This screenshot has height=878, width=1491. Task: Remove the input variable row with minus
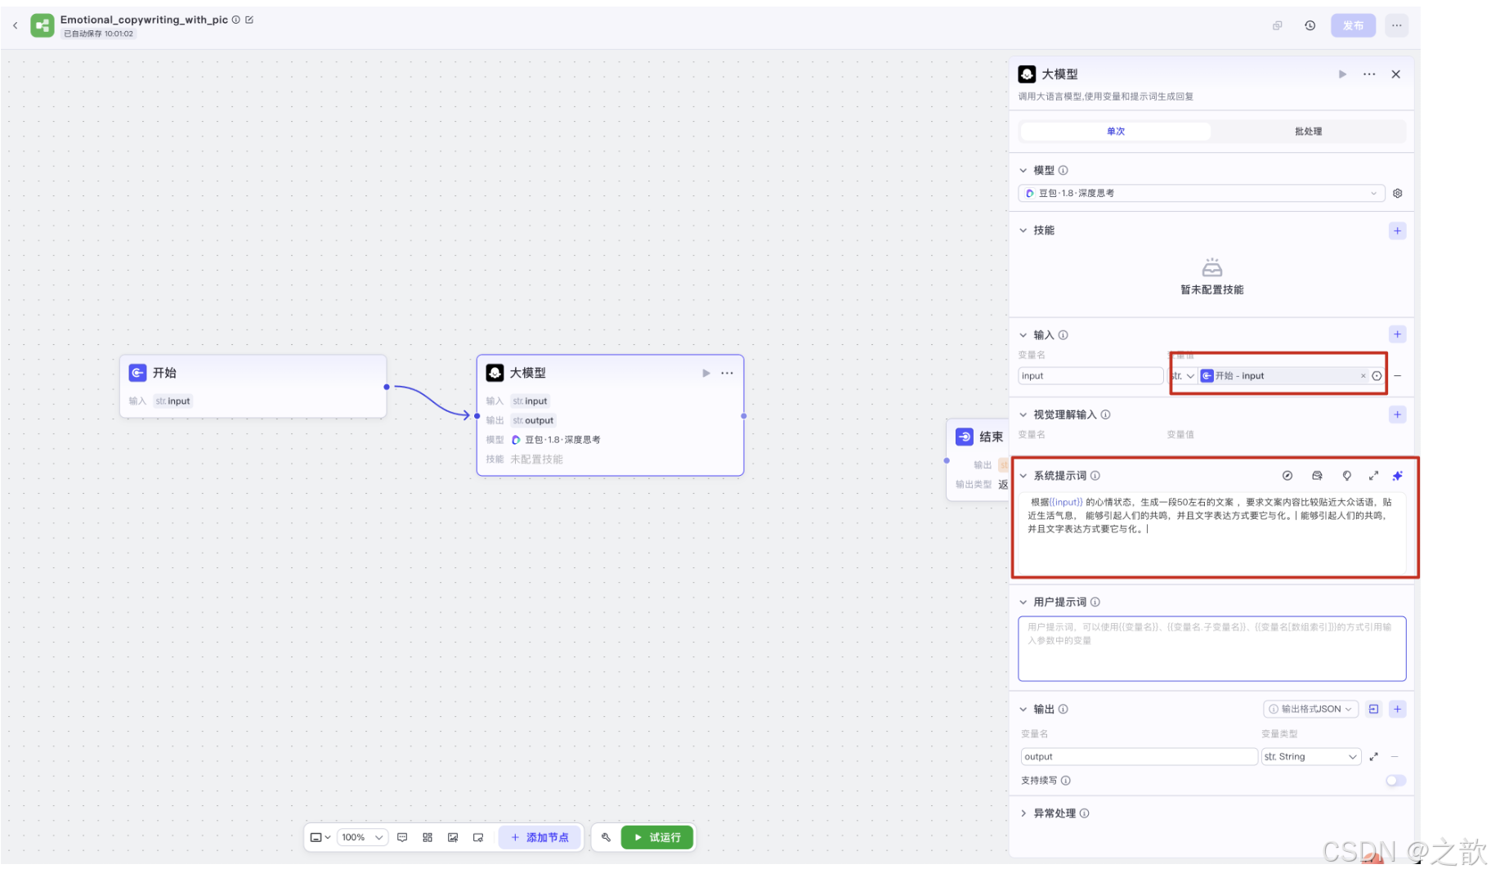[1398, 376]
